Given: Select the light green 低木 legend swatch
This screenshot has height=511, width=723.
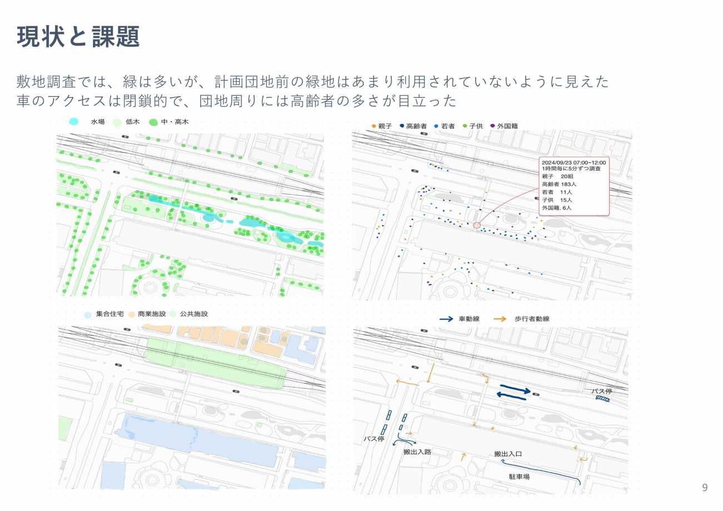Looking at the screenshot, I should (117, 122).
